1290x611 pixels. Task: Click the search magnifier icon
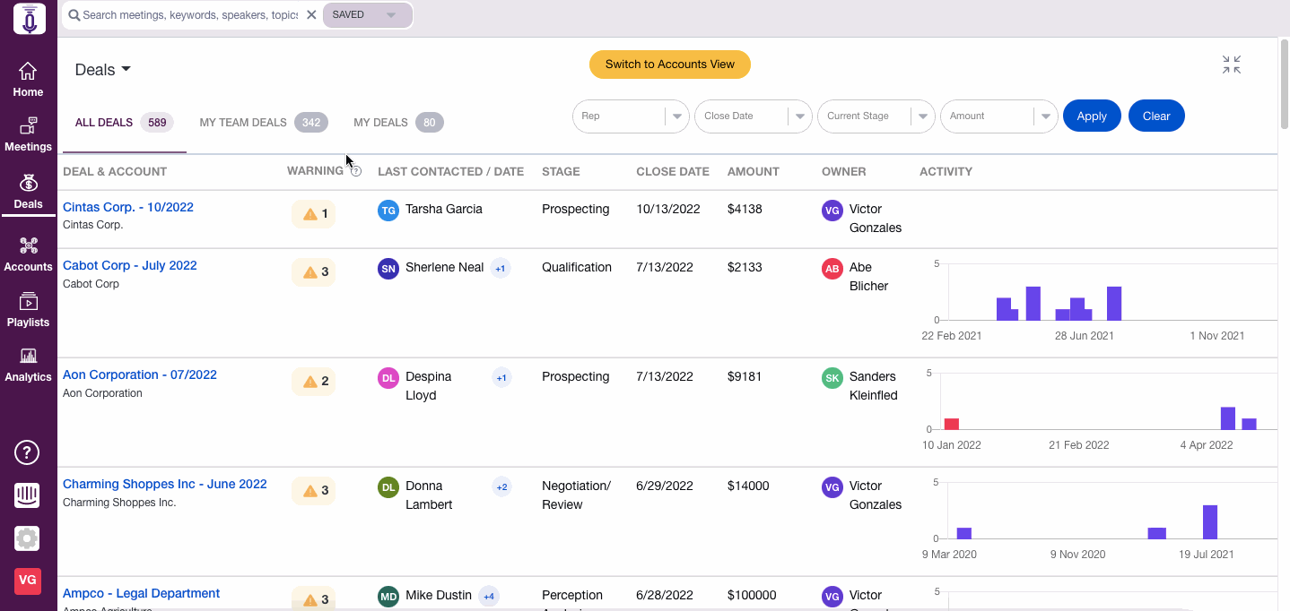point(74,15)
